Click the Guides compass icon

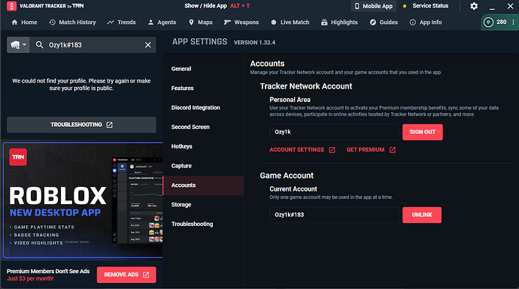[x=373, y=22]
